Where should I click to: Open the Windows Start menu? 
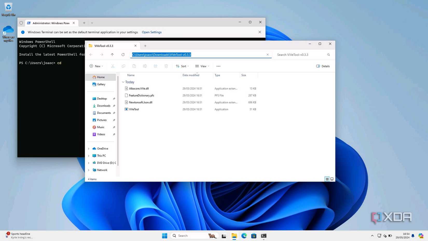pos(164,236)
